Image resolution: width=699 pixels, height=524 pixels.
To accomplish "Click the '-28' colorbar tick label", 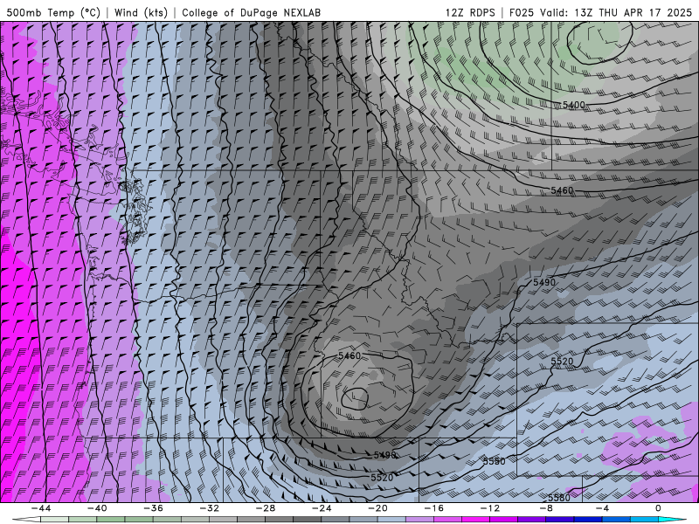I will click(x=266, y=508).
